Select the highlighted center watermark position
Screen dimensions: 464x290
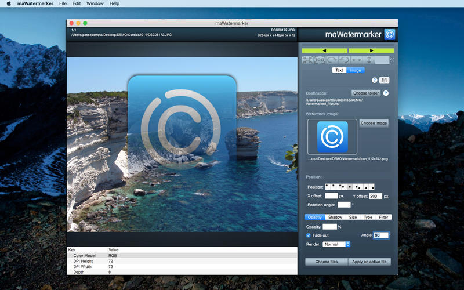(350, 187)
